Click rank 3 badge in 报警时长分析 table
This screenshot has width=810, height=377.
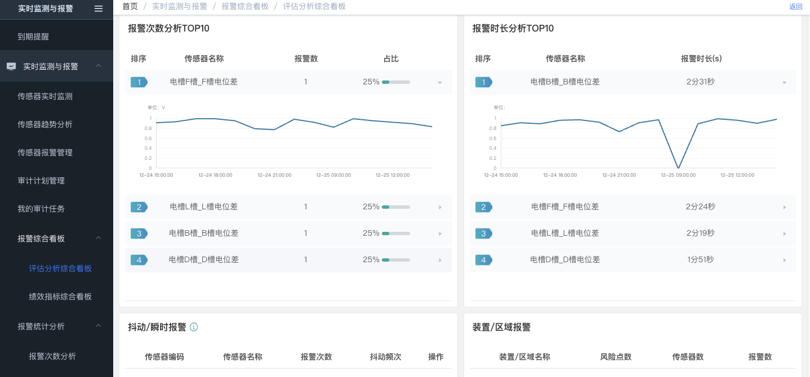[483, 234]
